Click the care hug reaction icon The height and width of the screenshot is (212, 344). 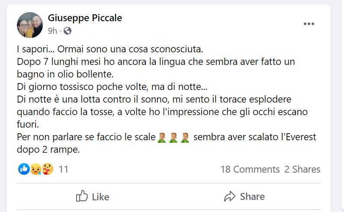(47, 169)
